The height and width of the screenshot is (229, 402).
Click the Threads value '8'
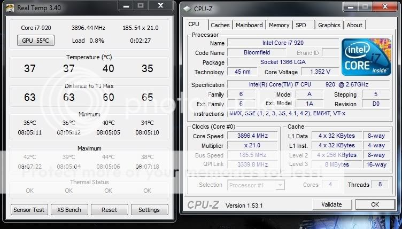(x=380, y=185)
